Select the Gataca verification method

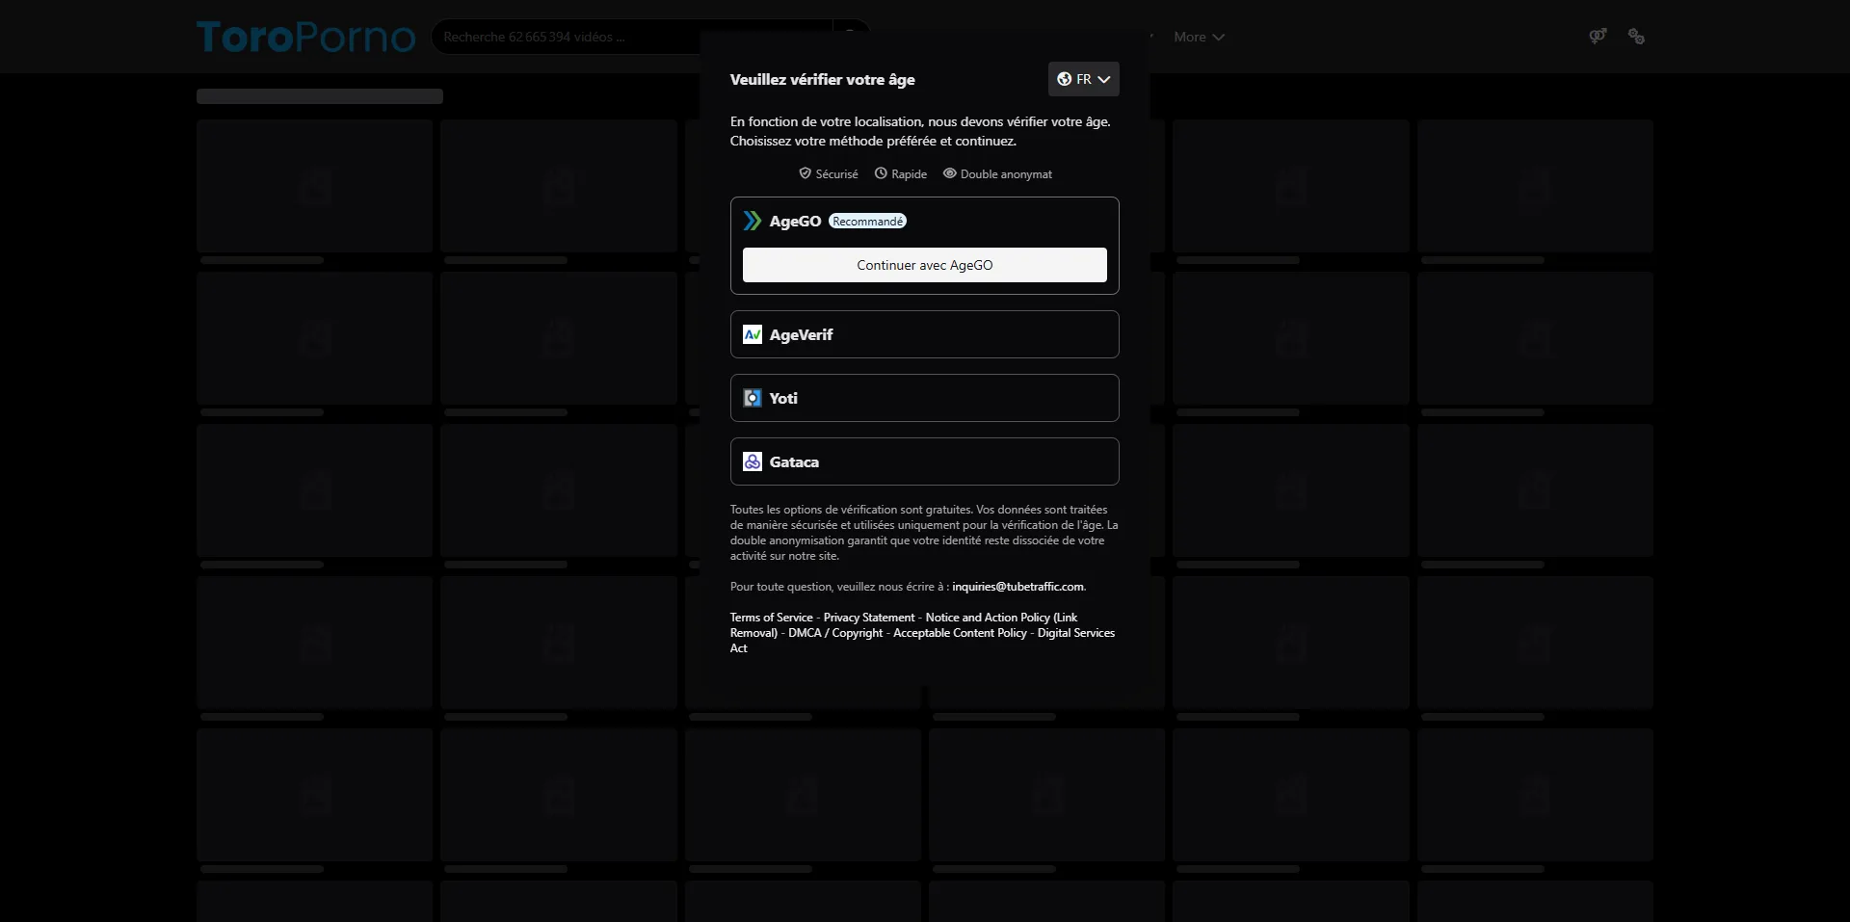tap(924, 461)
